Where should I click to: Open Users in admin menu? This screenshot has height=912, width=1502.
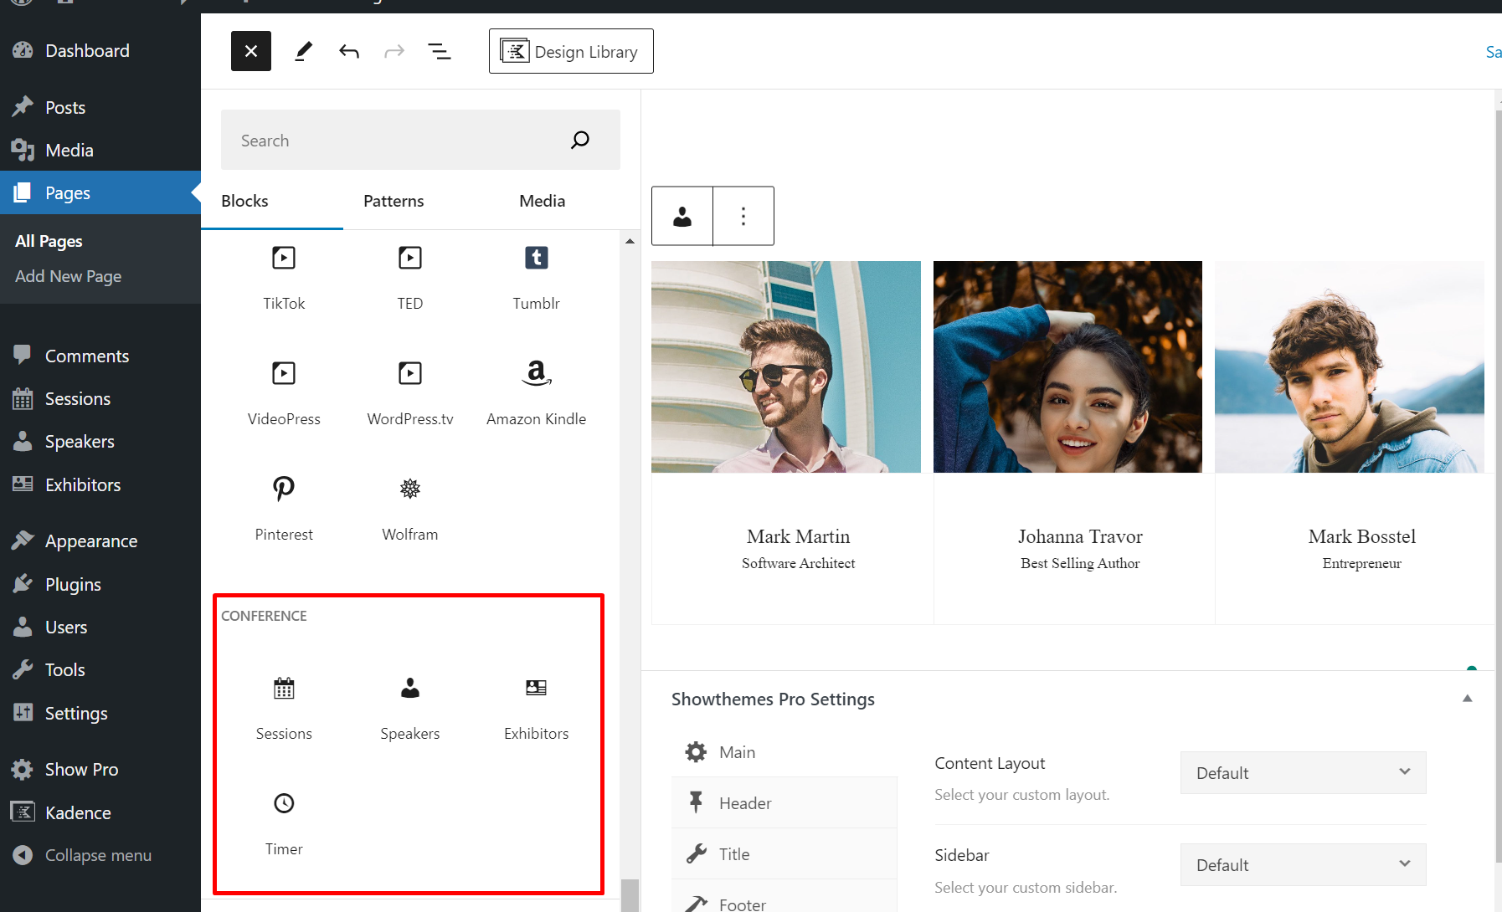tap(100, 628)
